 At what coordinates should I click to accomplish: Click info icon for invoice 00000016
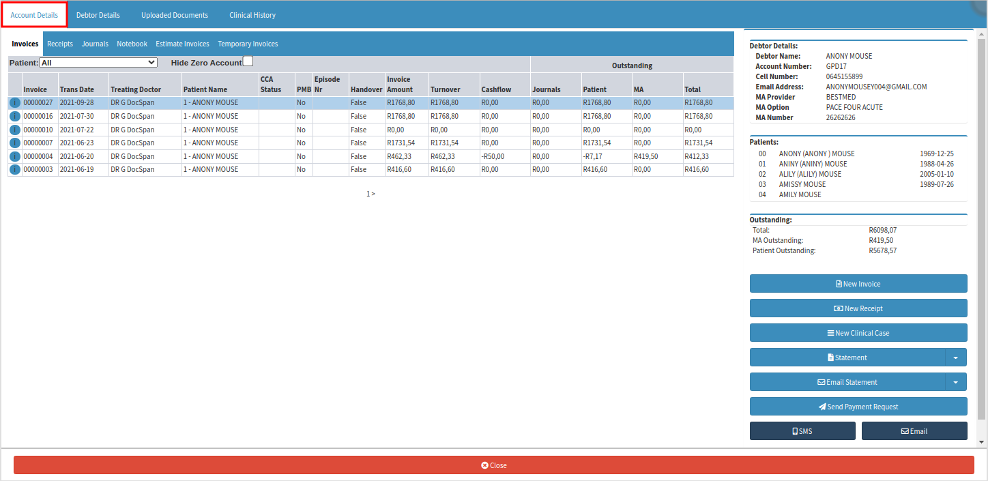click(15, 117)
